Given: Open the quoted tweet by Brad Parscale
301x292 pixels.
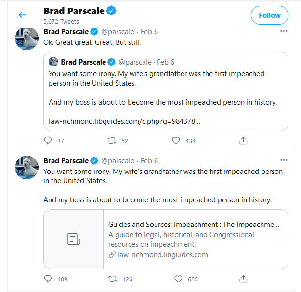Looking at the screenshot, I should [166, 92].
